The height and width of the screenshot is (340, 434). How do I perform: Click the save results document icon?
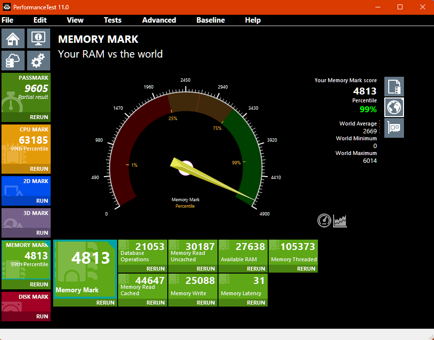click(x=394, y=87)
